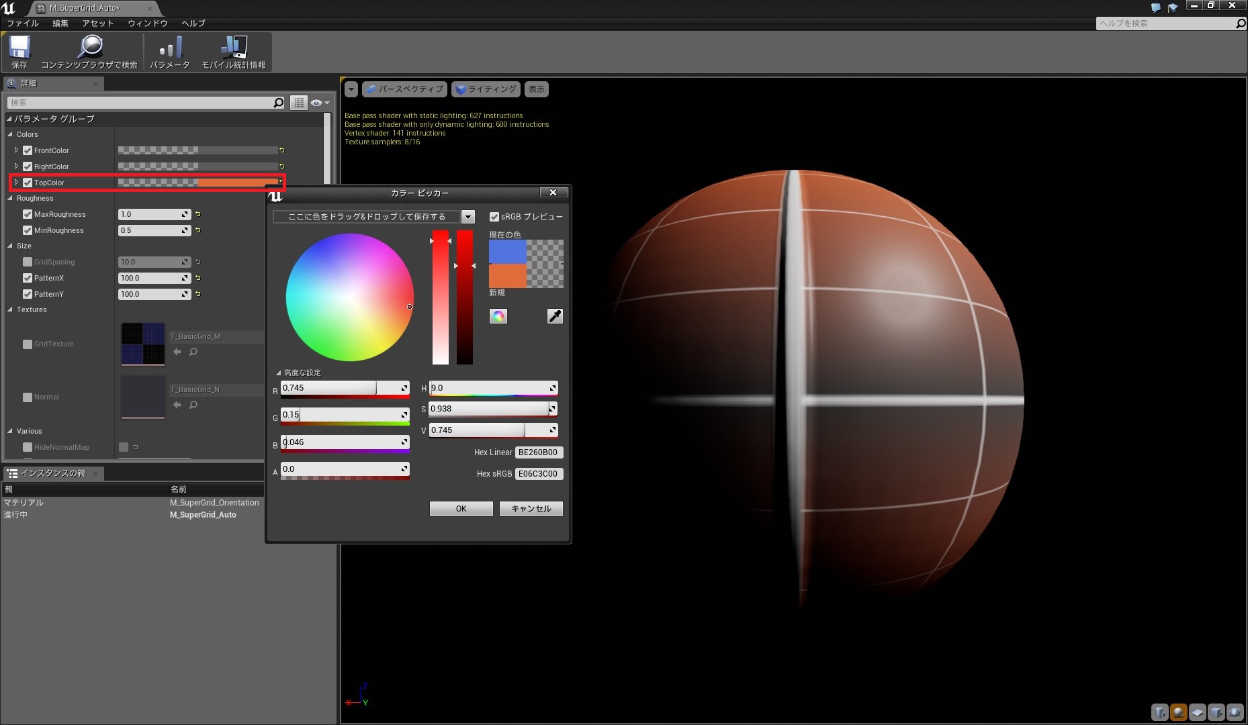This screenshot has height=725, width=1248.
Task: Pick a color with the eyedropper
Action: (x=555, y=316)
